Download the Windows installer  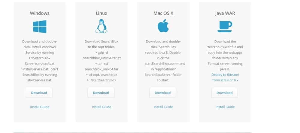(39, 93)
